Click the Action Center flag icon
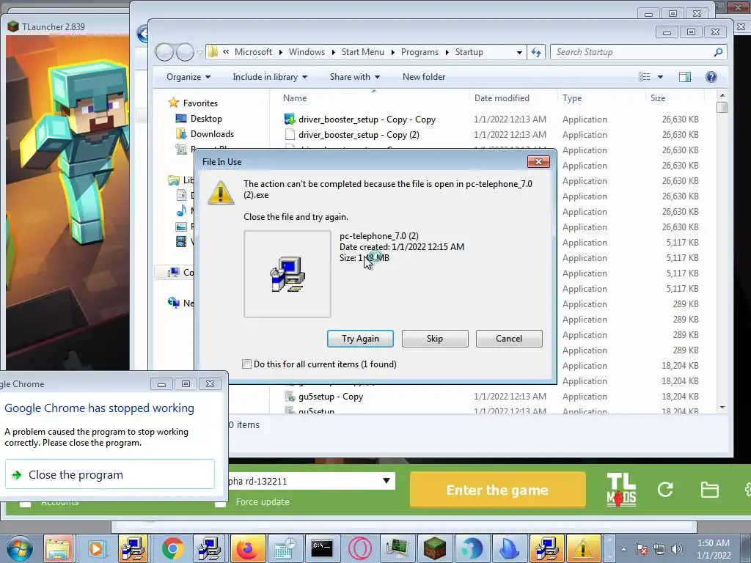Image resolution: width=751 pixels, height=563 pixels. (x=642, y=549)
